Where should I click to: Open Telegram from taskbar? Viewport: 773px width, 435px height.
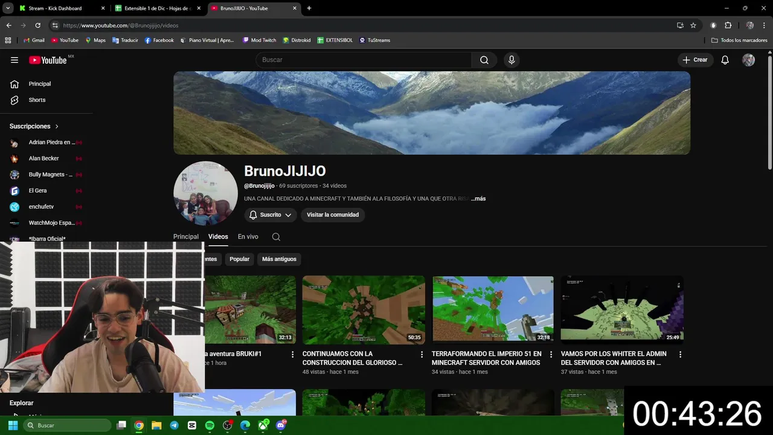(x=174, y=425)
